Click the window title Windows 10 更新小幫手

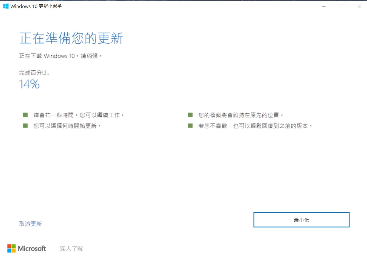pos(36,6)
